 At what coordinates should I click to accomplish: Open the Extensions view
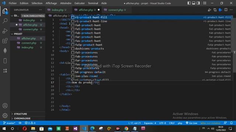(x=5, y=41)
